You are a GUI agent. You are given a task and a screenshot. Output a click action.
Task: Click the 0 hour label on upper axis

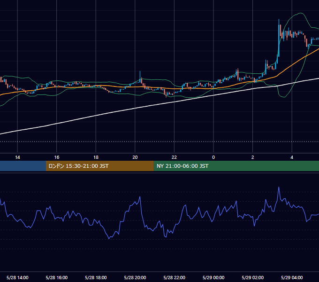click(x=213, y=157)
